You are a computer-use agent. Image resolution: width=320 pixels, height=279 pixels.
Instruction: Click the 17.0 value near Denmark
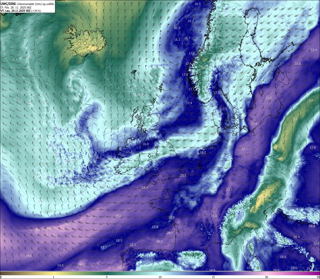(x=224, y=109)
